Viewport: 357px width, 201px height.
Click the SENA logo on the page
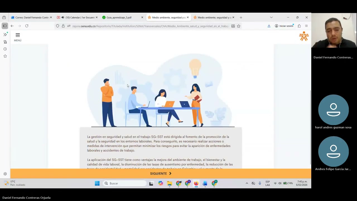[304, 36]
